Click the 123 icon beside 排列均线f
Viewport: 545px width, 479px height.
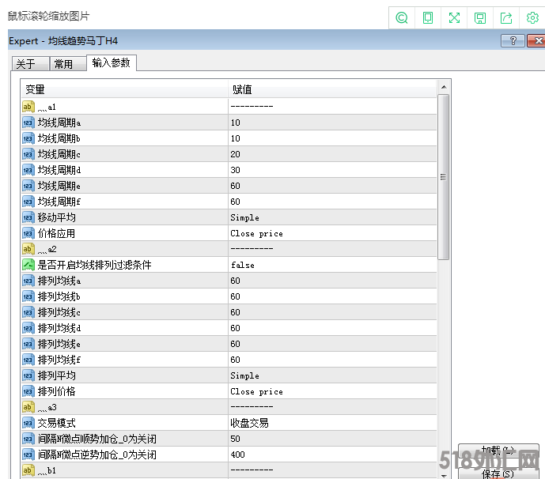28,360
